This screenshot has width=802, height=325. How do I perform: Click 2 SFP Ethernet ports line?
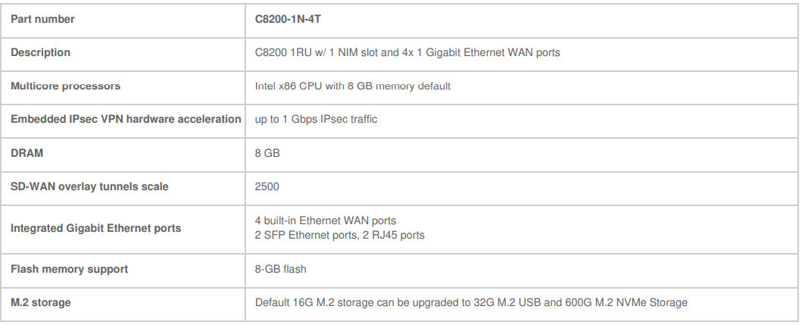tap(339, 235)
